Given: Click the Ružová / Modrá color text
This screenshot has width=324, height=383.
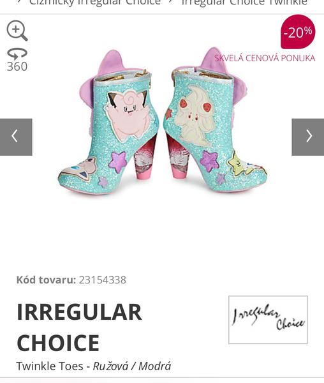Looking at the screenshot, I should point(132,366).
